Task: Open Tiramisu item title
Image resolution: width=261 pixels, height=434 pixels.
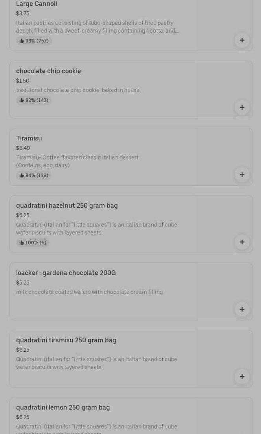Action: coord(29,139)
